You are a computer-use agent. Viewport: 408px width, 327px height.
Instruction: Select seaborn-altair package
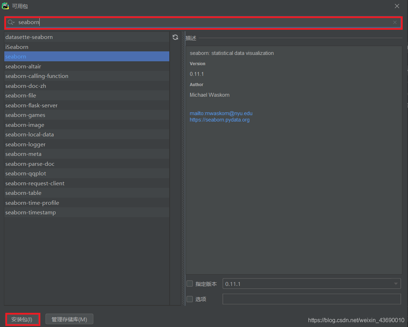tap(87, 66)
